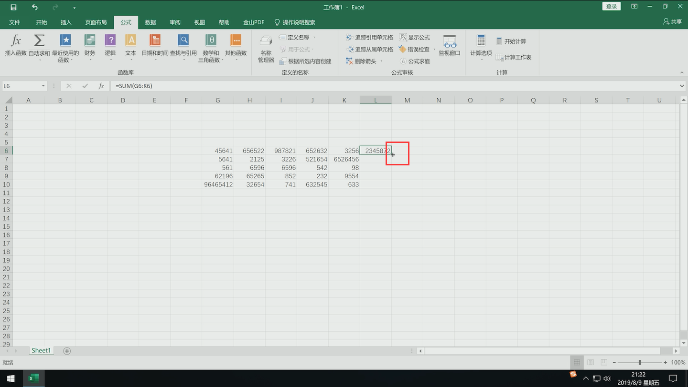Switch to Page Break Preview icon

coord(604,363)
